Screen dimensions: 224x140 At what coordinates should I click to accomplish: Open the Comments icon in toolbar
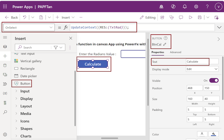(x=181, y=17)
